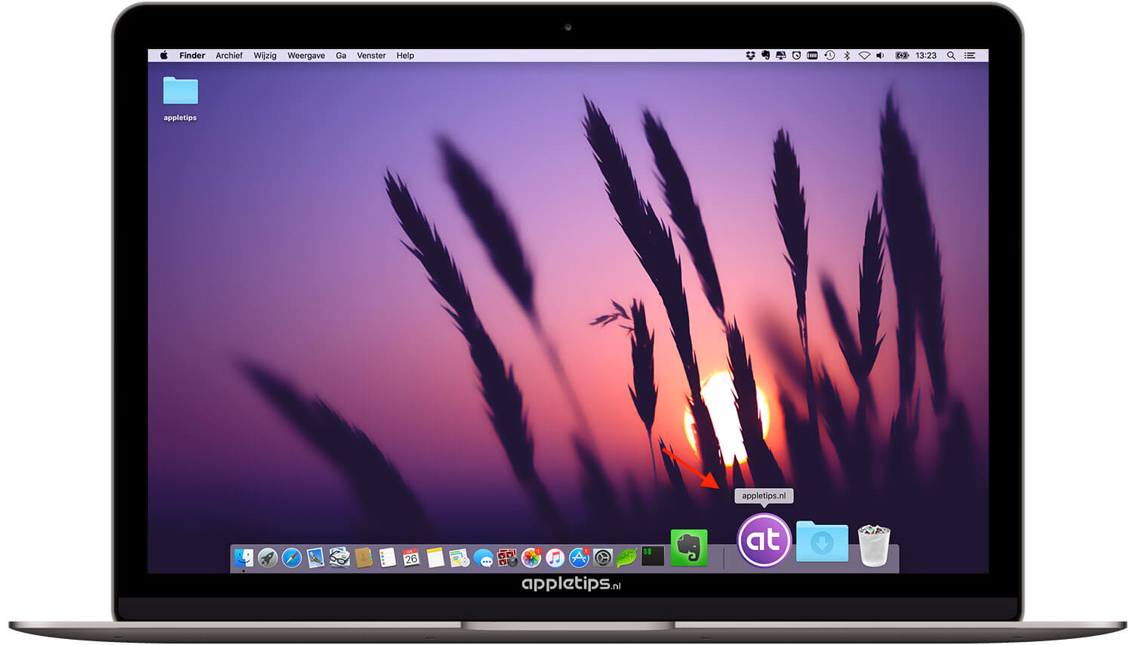The image size is (1132, 645).
Task: Open the Ga menu
Action: 341,56
